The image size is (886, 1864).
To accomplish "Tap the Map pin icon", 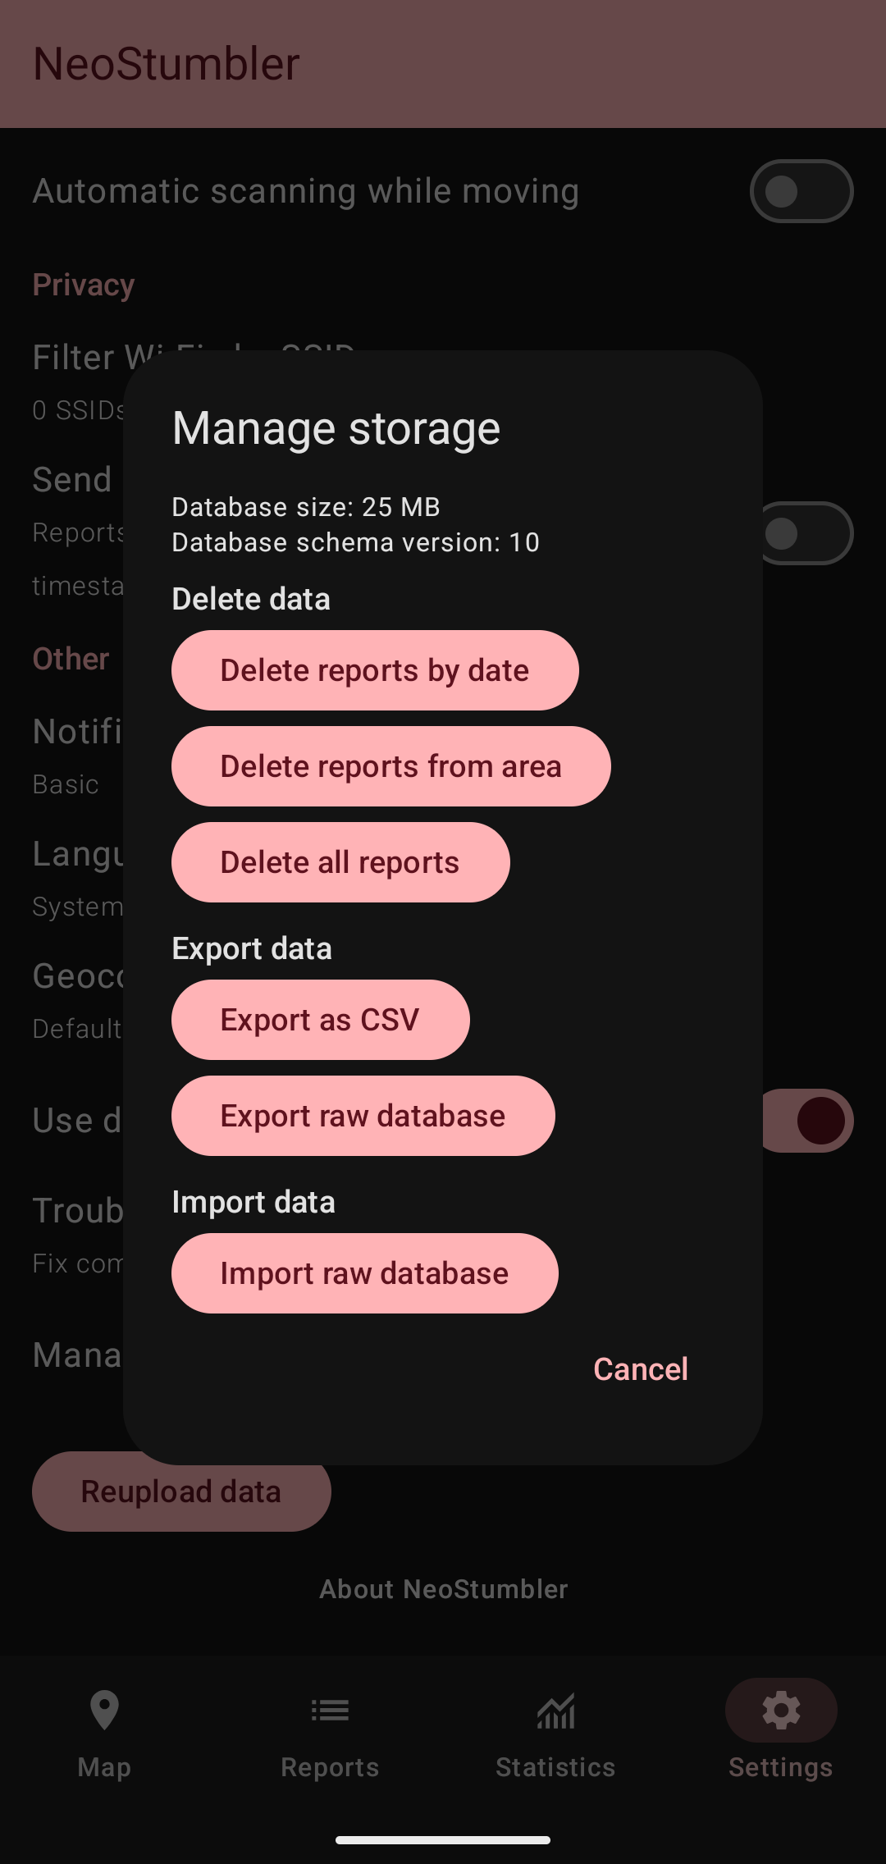I will click(x=104, y=1711).
